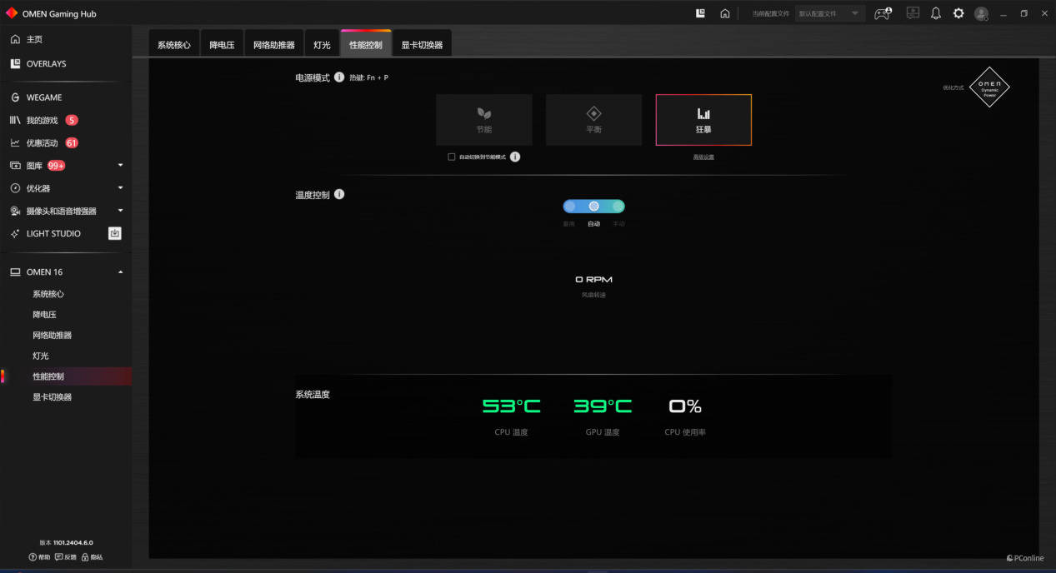This screenshot has width=1056, height=573.
Task: Set temperature control to 最高
Action: [x=569, y=207]
